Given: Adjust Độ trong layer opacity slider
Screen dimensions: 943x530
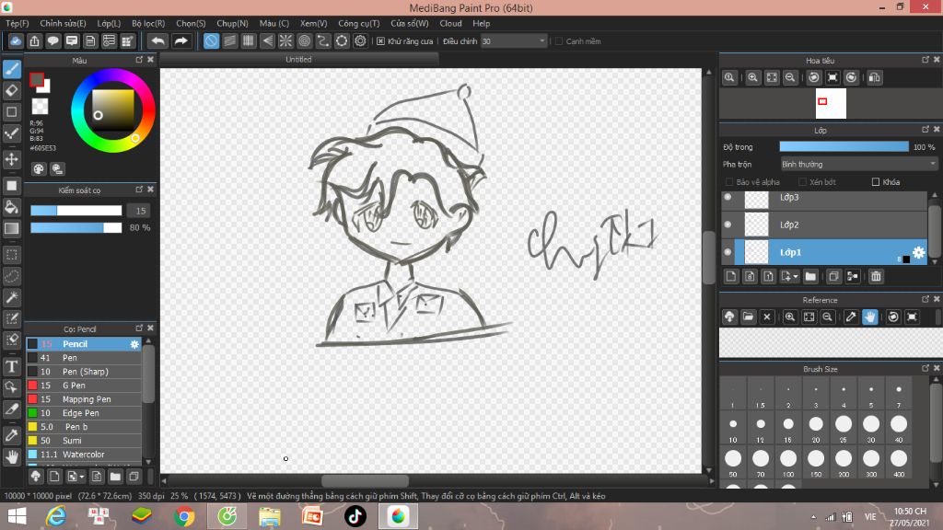Looking at the screenshot, I should coord(844,146).
